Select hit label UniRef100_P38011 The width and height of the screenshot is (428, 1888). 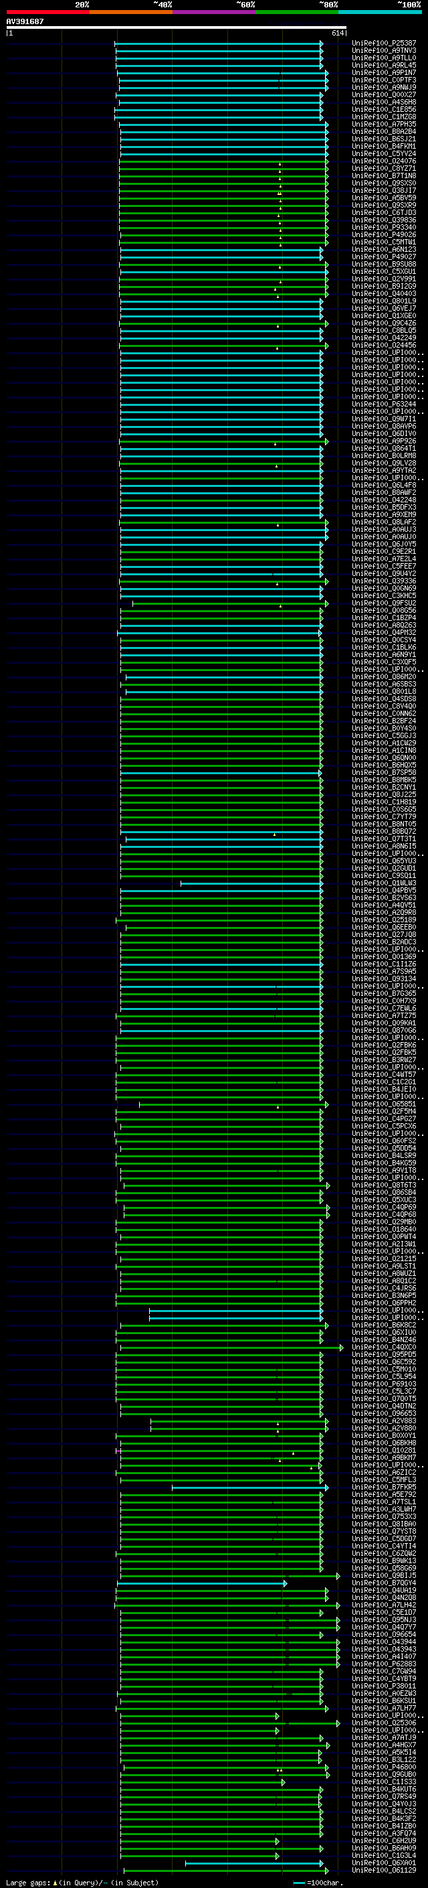tap(384, 1686)
